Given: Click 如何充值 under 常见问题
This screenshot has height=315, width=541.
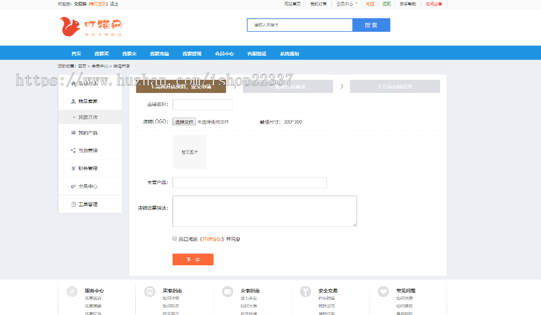Looking at the screenshot, I should [x=405, y=298].
